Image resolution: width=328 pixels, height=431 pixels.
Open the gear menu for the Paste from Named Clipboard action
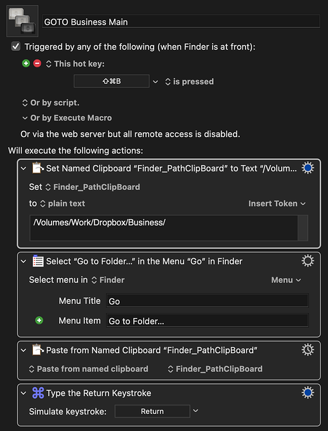click(308, 350)
